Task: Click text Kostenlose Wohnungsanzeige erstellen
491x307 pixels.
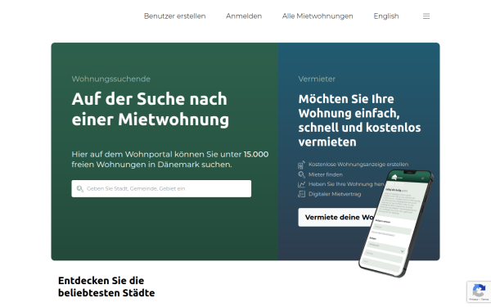Action: (x=358, y=165)
